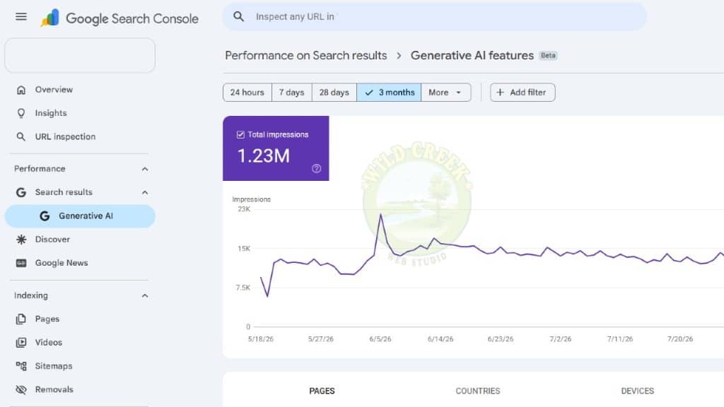Click the Google News icon

pyautogui.click(x=21, y=263)
